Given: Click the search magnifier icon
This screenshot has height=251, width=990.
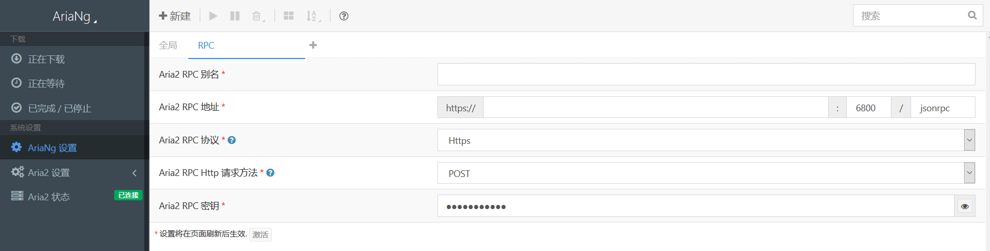Looking at the screenshot, I should click(972, 16).
